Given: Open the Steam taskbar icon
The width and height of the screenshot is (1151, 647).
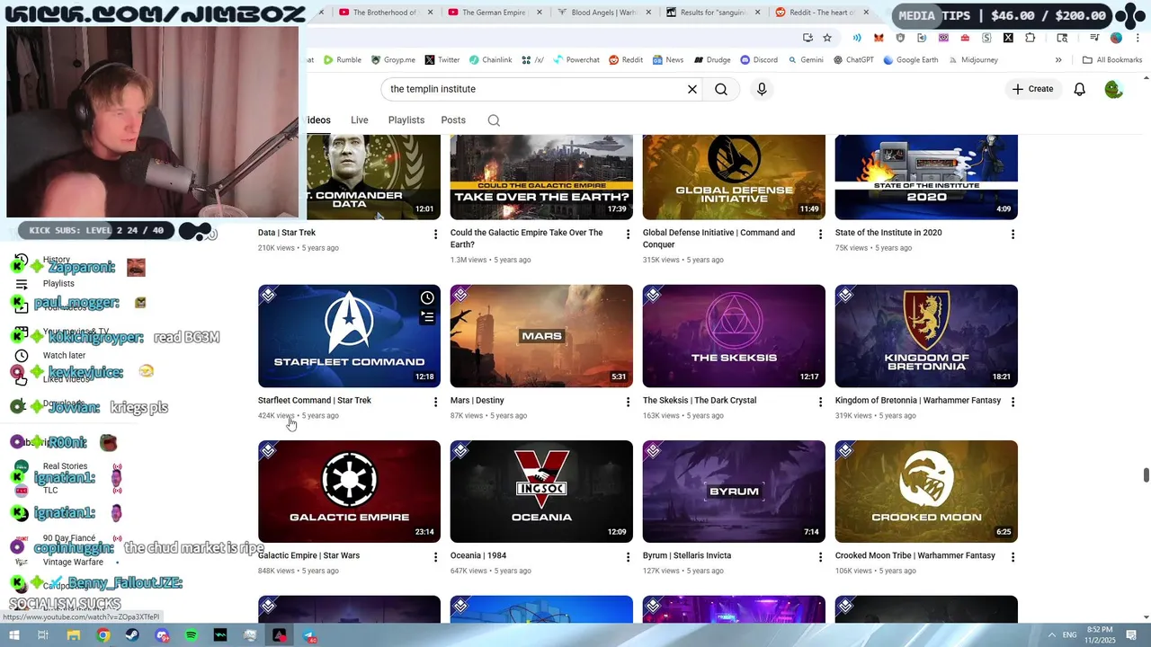Looking at the screenshot, I should [x=132, y=635].
